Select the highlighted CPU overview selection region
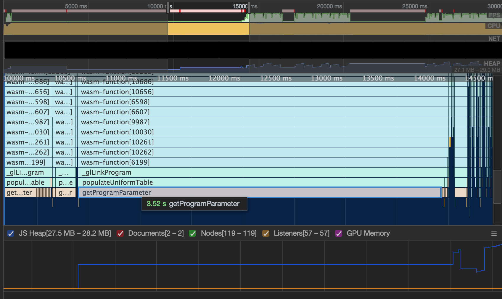This screenshot has height=299, width=502. [x=209, y=29]
